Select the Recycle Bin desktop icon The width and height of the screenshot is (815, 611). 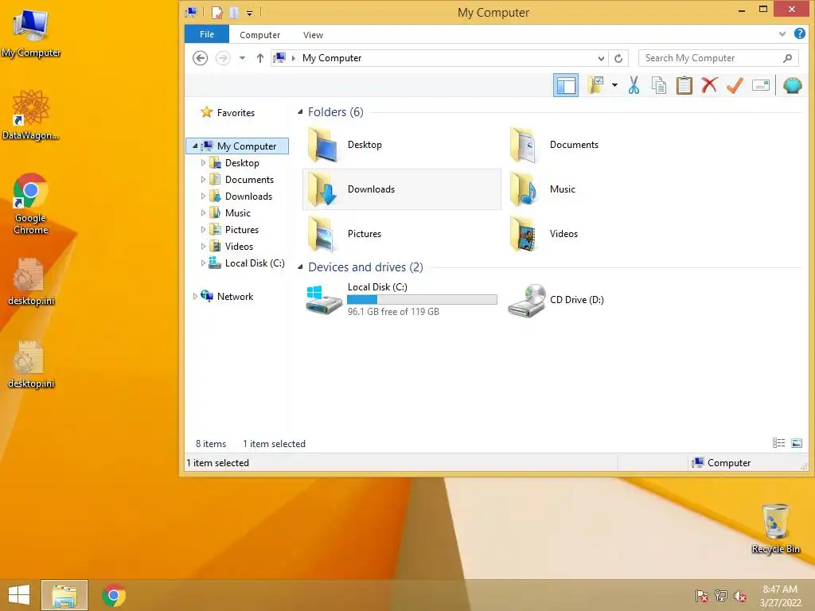775,528
